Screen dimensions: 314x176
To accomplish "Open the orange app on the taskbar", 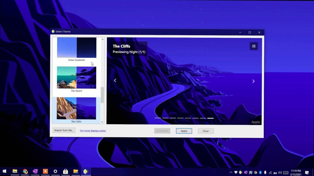I will click(x=45, y=171).
